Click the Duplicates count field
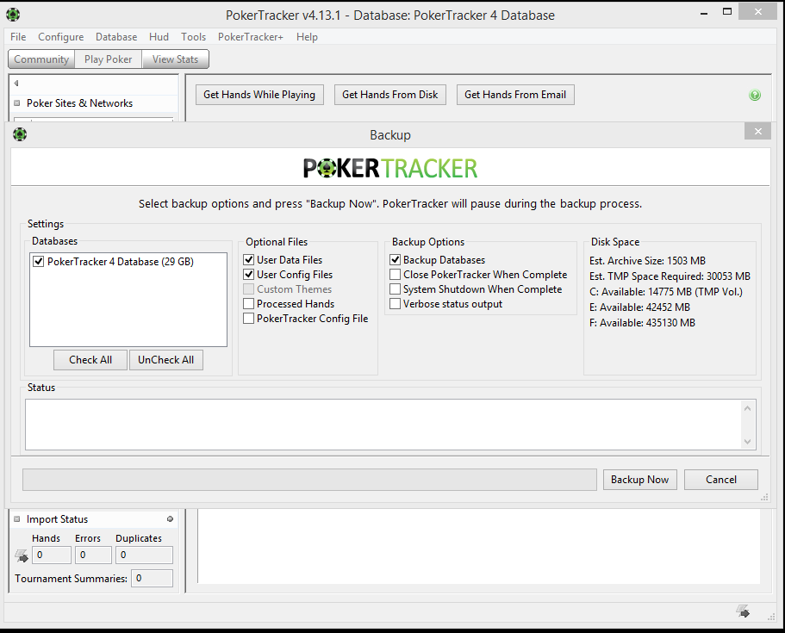 [144, 555]
